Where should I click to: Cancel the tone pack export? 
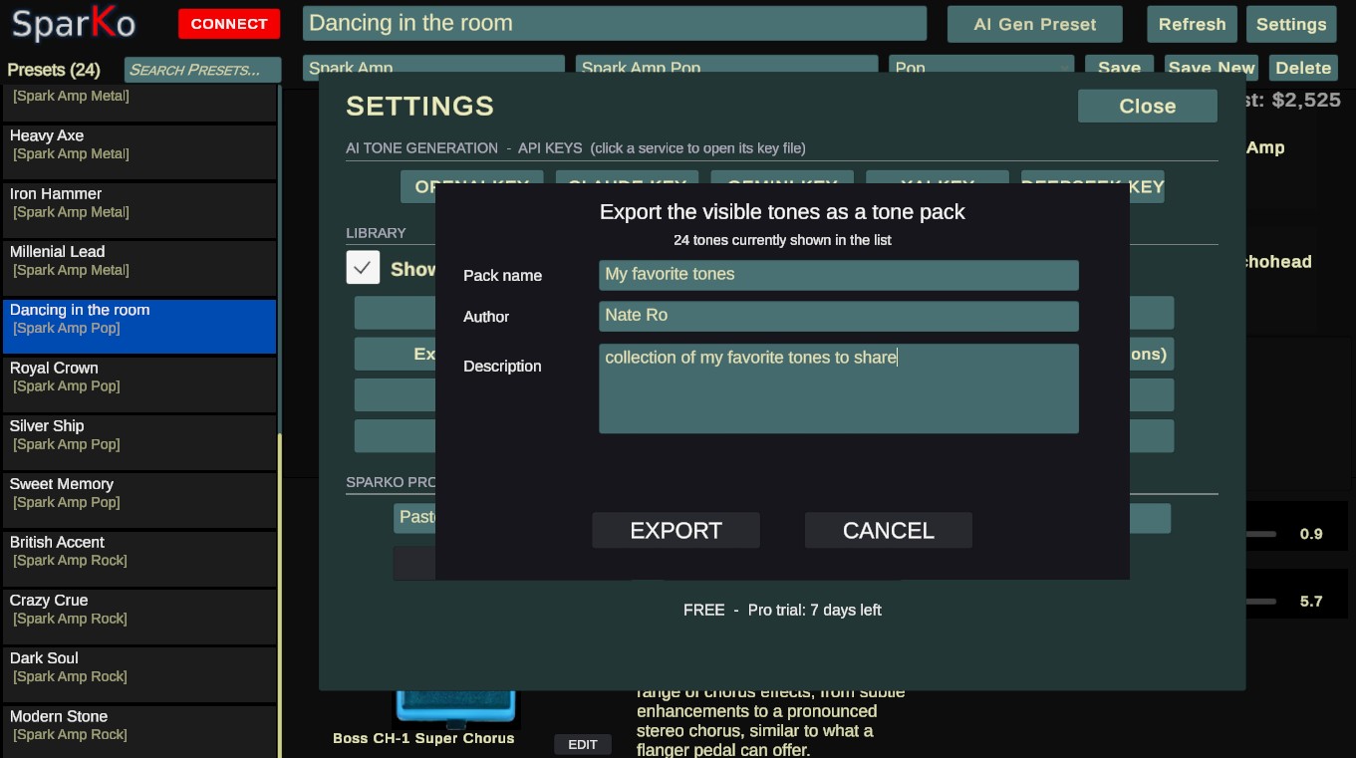point(888,530)
